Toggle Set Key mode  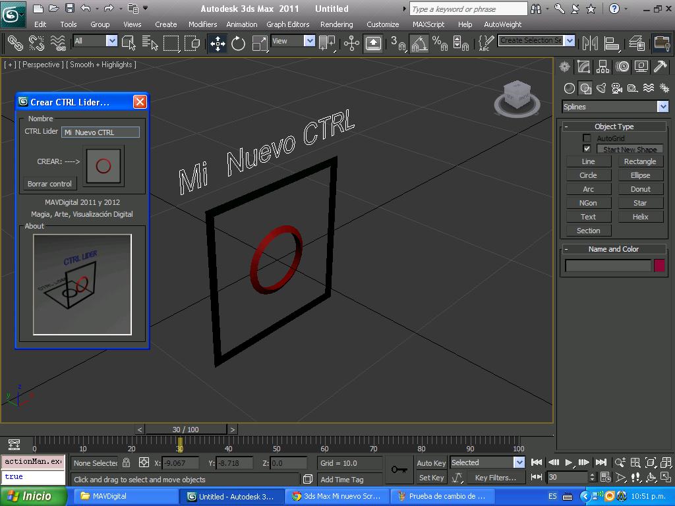click(431, 478)
